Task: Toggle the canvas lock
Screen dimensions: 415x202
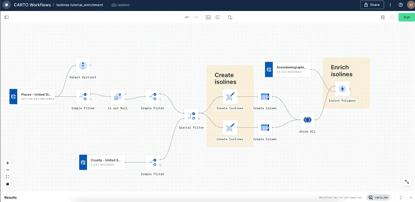Action: click(x=8, y=184)
